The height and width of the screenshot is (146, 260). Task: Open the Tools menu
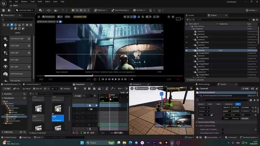(x=32, y=2)
